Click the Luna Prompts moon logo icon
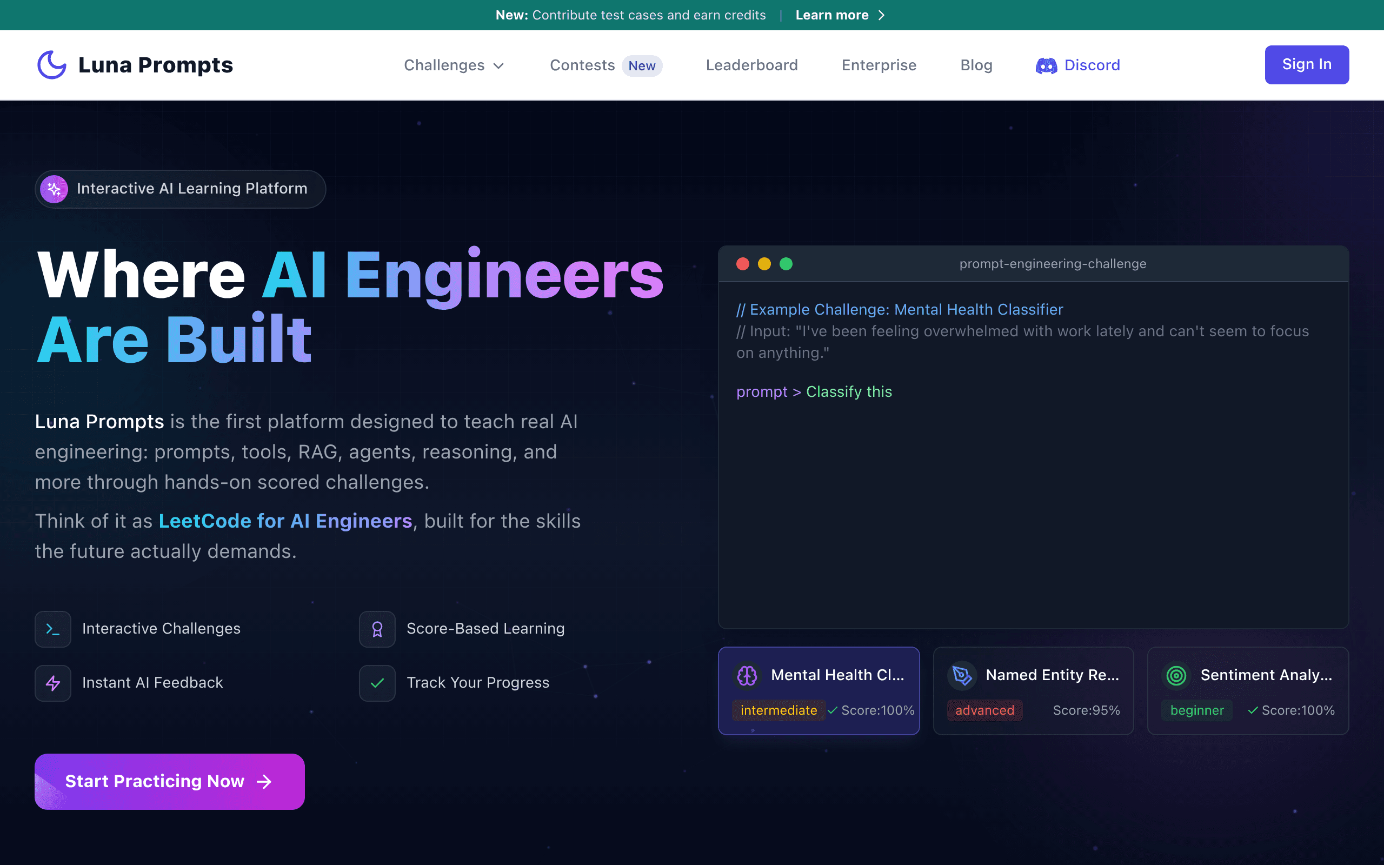1384x865 pixels. coord(52,65)
